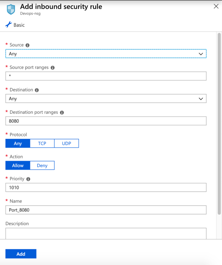Select UDP protocol option
The image size is (222, 265).
[x=67, y=143]
